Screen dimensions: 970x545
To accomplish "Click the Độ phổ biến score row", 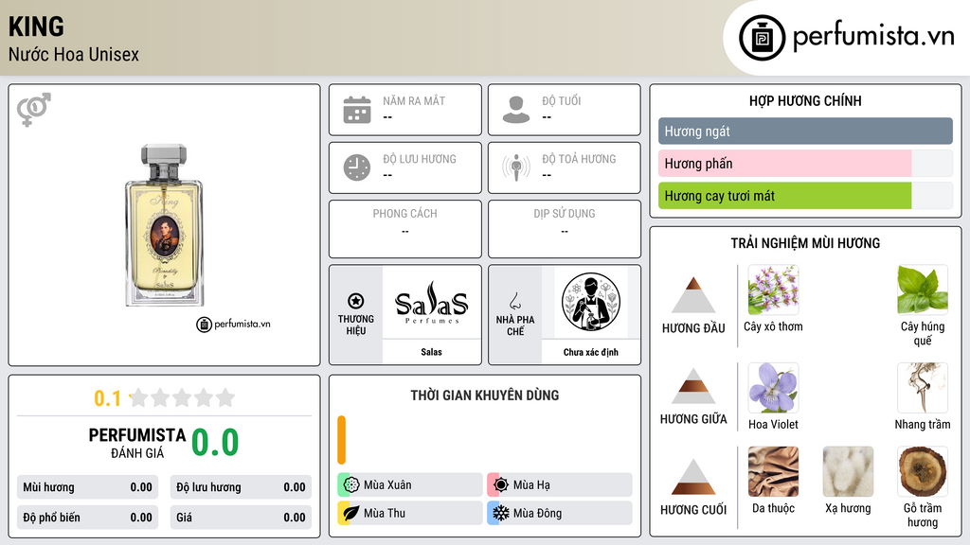I will pos(87,518).
